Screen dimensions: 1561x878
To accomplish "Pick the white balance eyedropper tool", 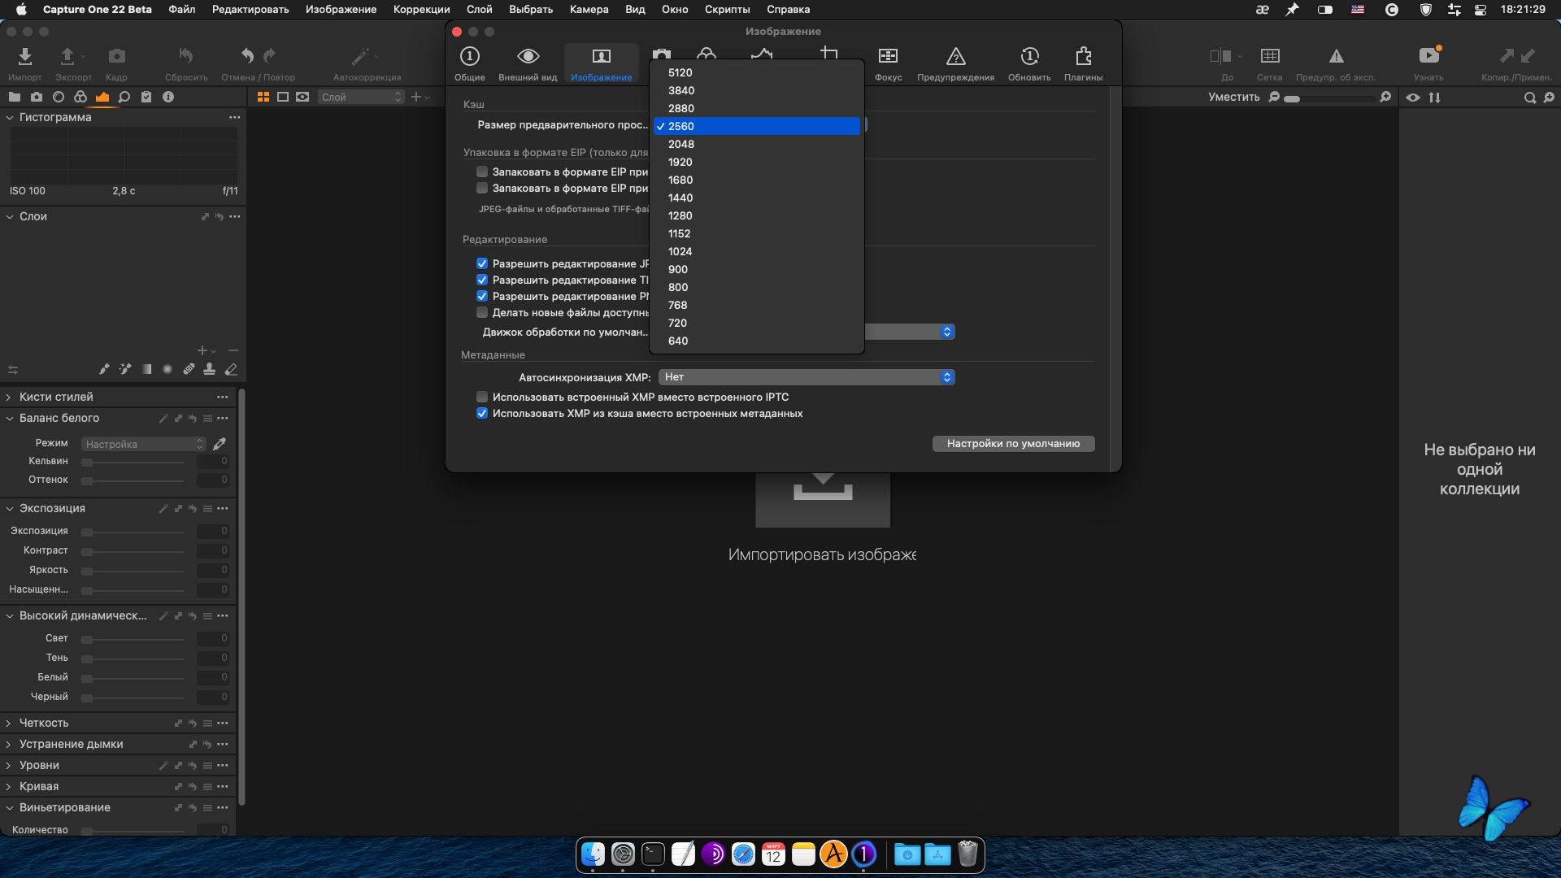I will 220,444.
